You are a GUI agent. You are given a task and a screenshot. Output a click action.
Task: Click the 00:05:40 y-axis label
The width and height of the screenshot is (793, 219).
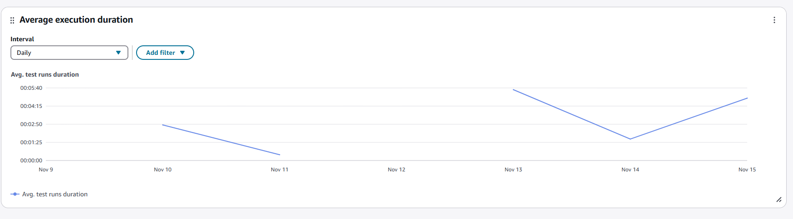(x=31, y=88)
